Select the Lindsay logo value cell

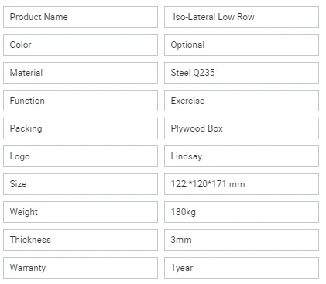coord(242,156)
